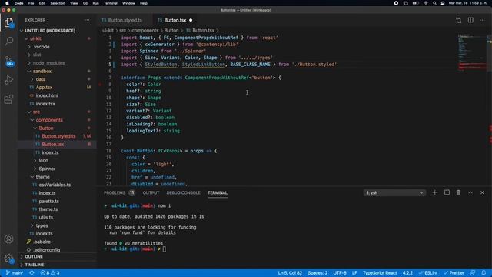Click ESLint status bar item

[x=428, y=273]
